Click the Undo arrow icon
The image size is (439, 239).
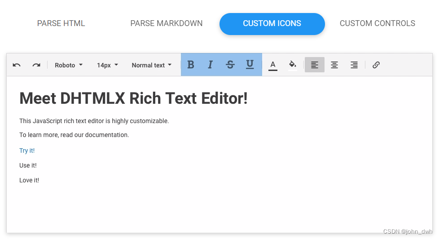17,65
